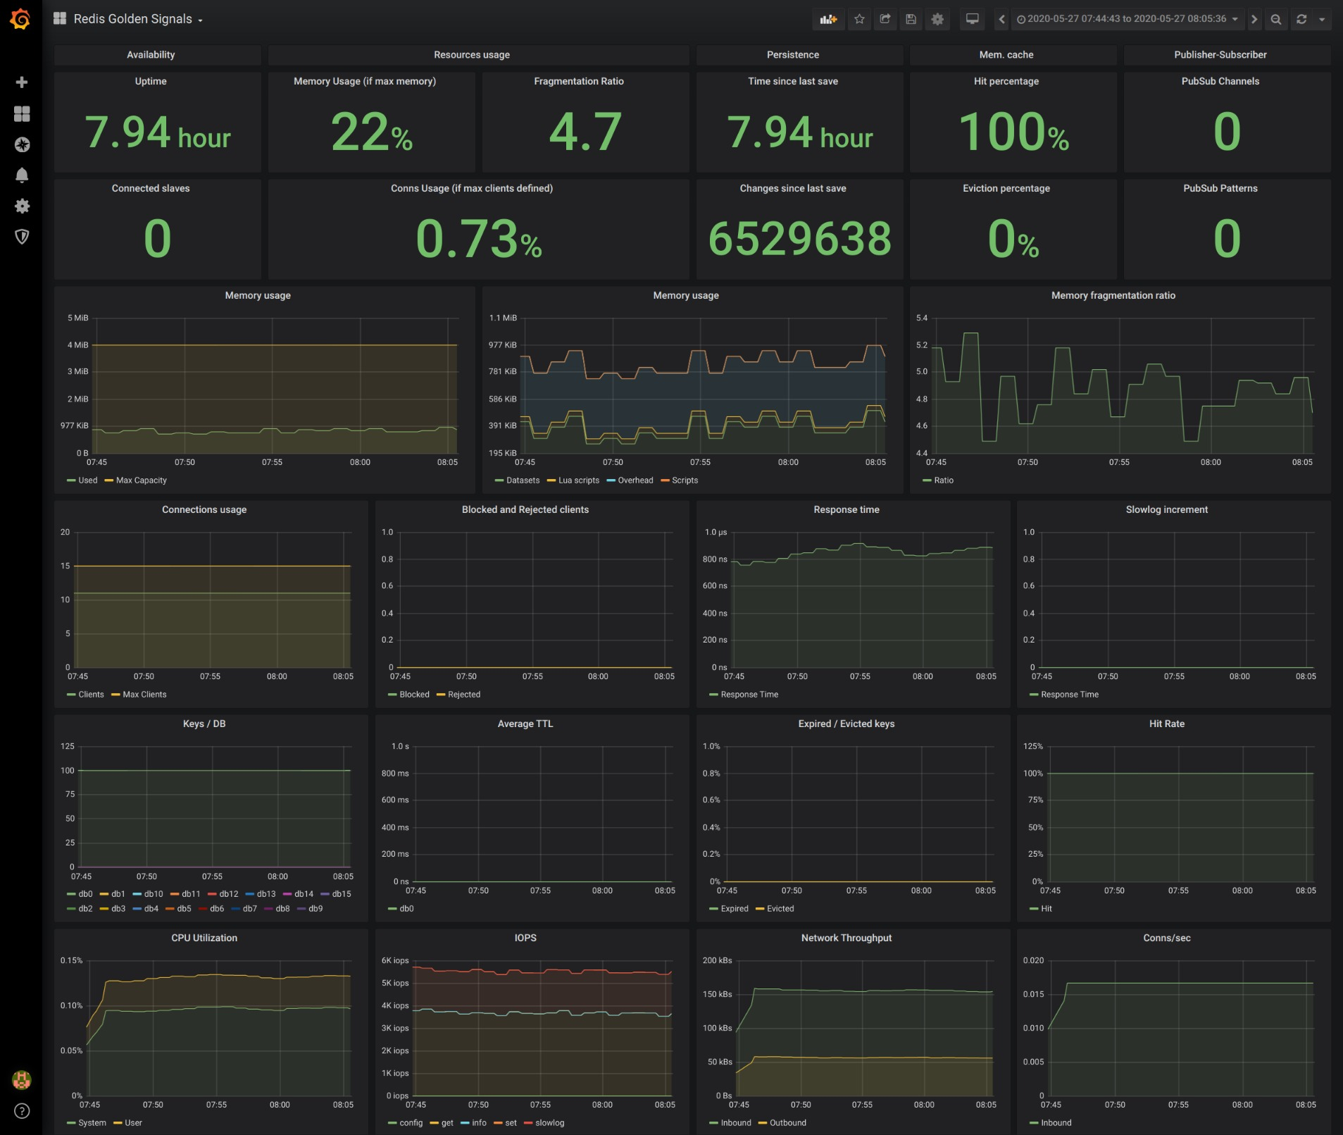The width and height of the screenshot is (1343, 1135).
Task: Open the Explore compass icon
Action: coord(22,144)
